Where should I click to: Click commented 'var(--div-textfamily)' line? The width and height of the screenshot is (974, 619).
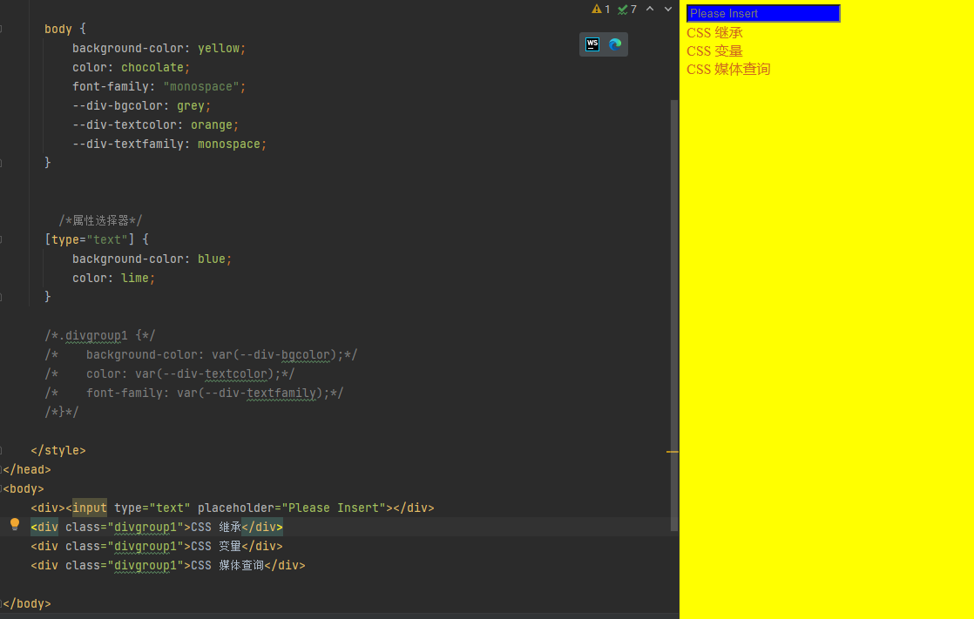click(x=193, y=393)
